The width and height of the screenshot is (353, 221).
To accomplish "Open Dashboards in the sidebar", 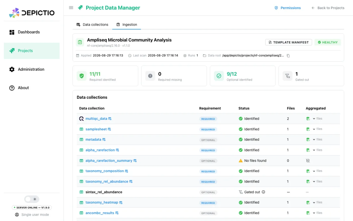I will point(32,32).
